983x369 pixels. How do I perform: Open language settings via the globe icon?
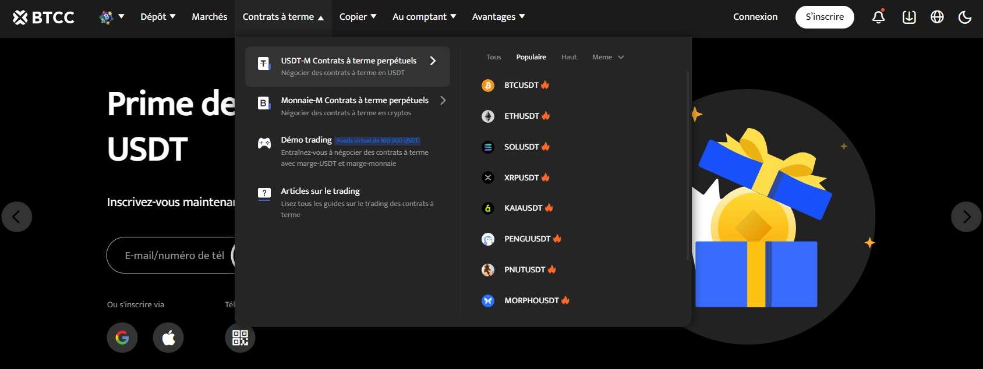tap(936, 17)
